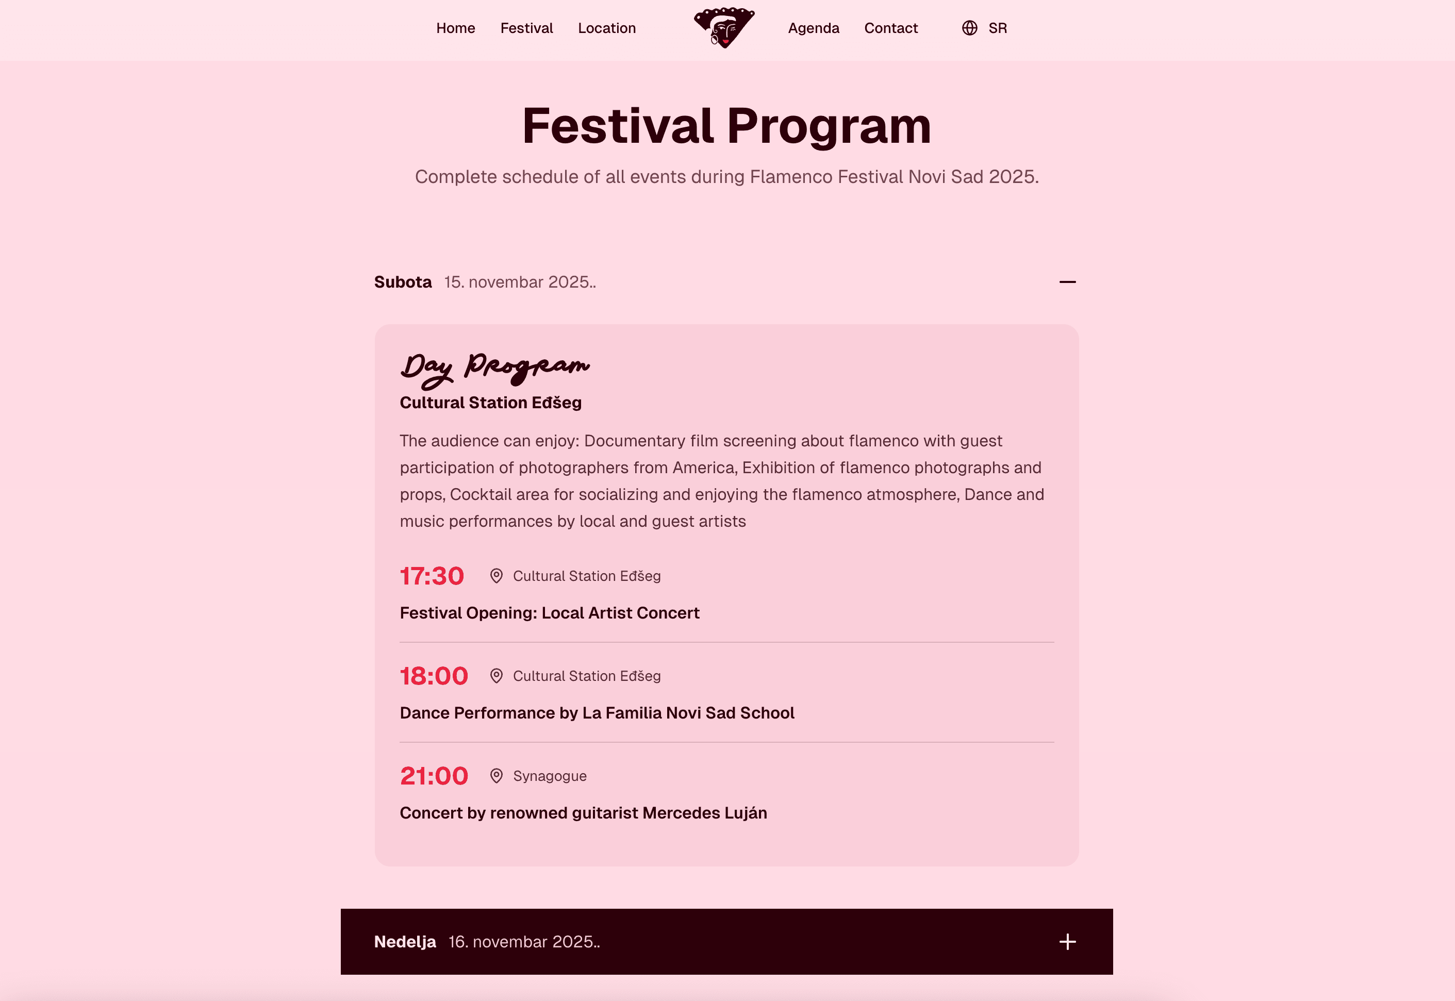Click the pin icon beside Cultural Station Eđšeg
The image size is (1455, 1001).
(498, 576)
